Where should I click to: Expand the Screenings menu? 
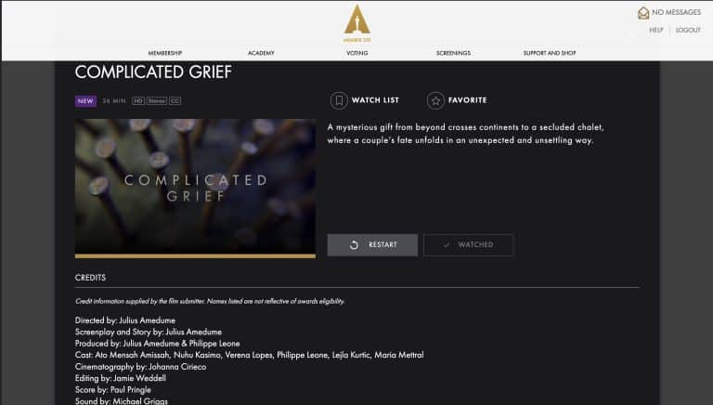tap(453, 53)
